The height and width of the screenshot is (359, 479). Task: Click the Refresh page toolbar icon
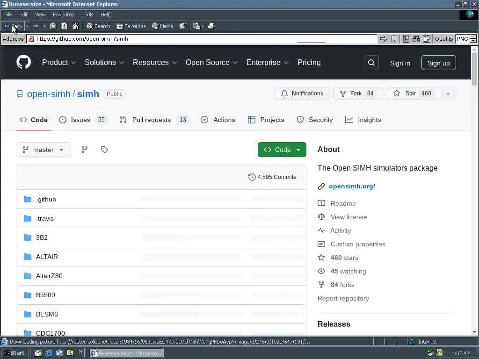[x=64, y=26]
